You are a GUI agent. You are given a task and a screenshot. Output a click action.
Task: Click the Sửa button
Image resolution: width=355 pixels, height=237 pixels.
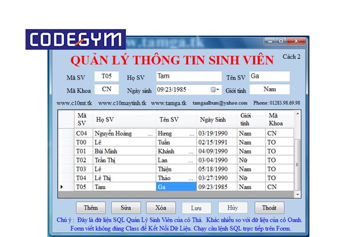click(126, 208)
